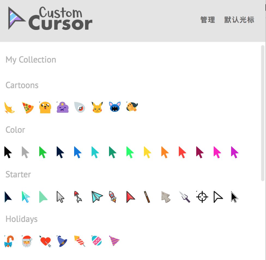
Task: Pick the hot pink color cursor
Action: point(217,152)
